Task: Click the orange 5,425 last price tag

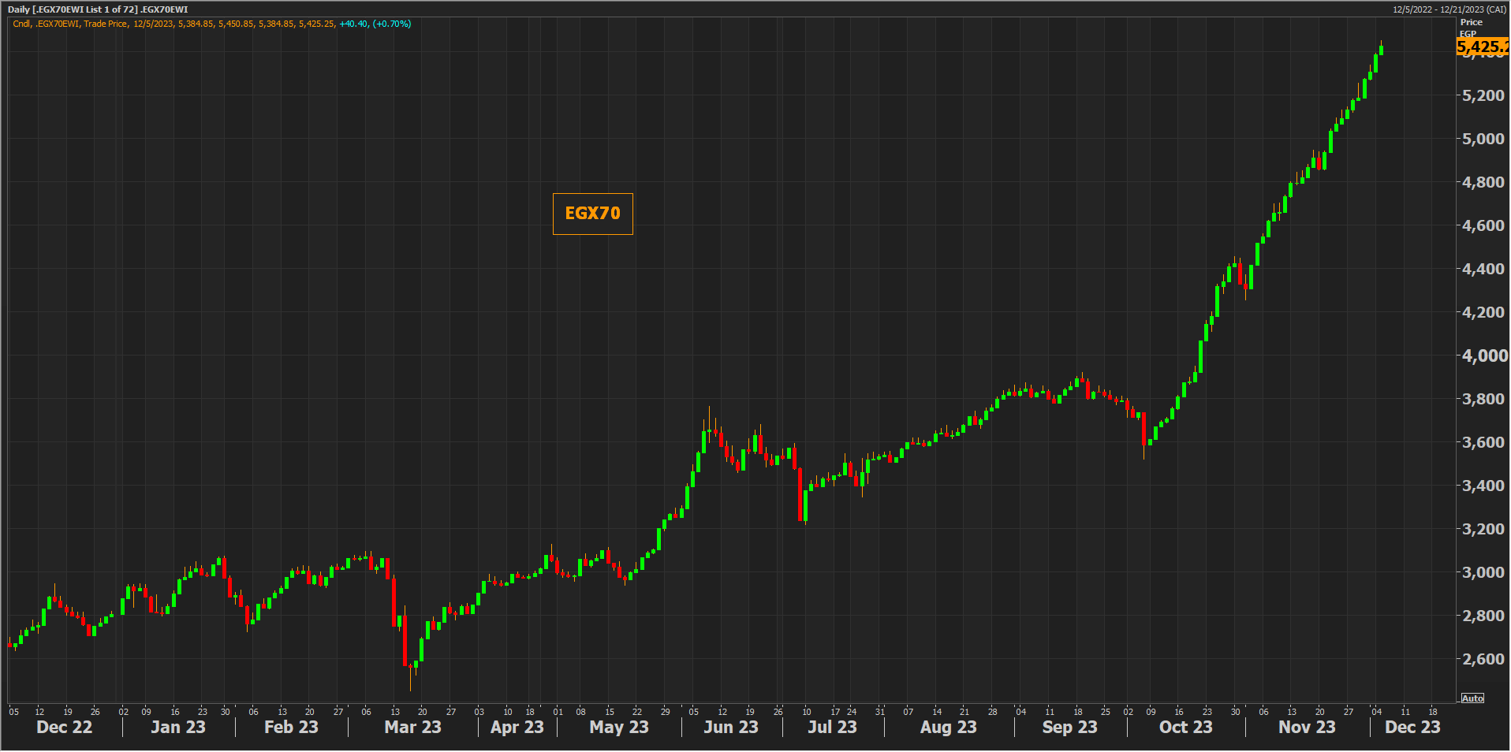Action: pos(1482,47)
